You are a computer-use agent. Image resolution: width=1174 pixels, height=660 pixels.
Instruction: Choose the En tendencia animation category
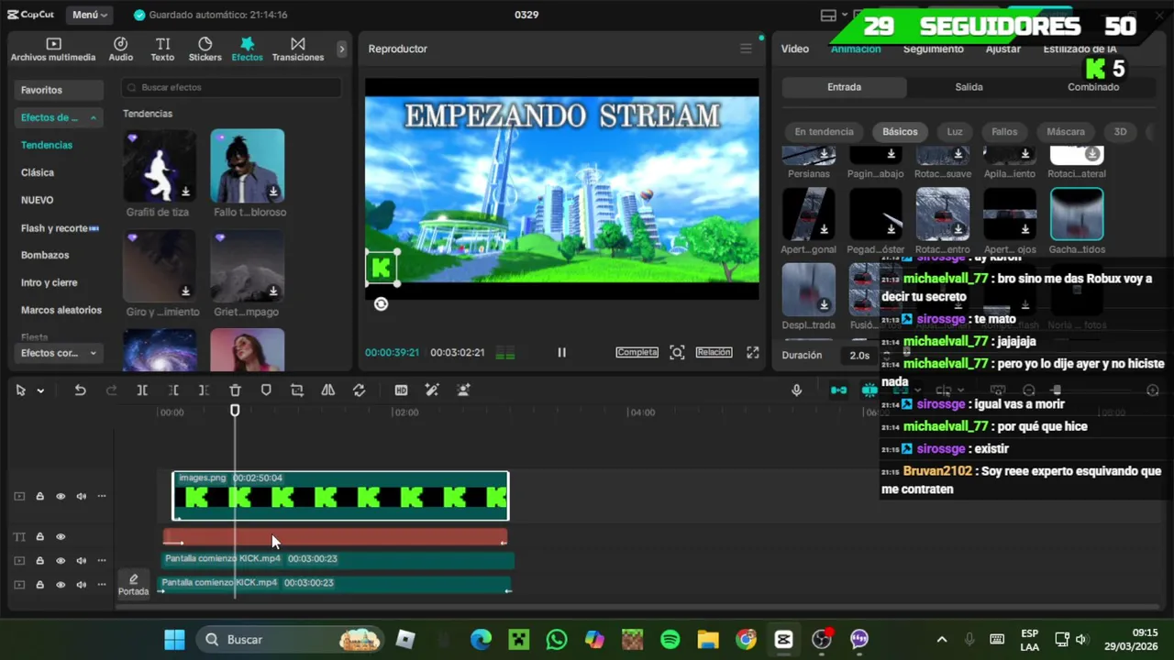click(824, 131)
